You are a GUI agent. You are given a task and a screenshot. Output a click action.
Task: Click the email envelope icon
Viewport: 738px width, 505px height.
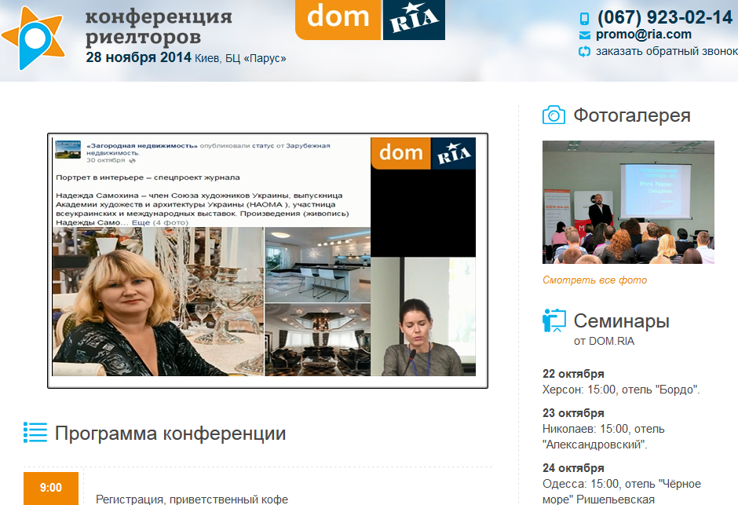[x=584, y=35]
